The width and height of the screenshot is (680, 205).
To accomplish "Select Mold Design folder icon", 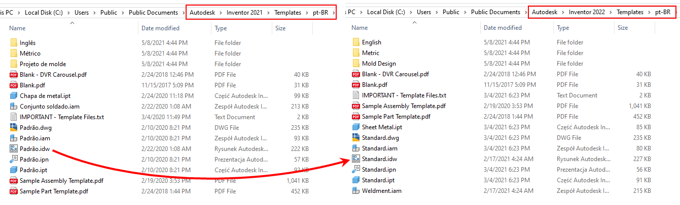I will [x=356, y=64].
